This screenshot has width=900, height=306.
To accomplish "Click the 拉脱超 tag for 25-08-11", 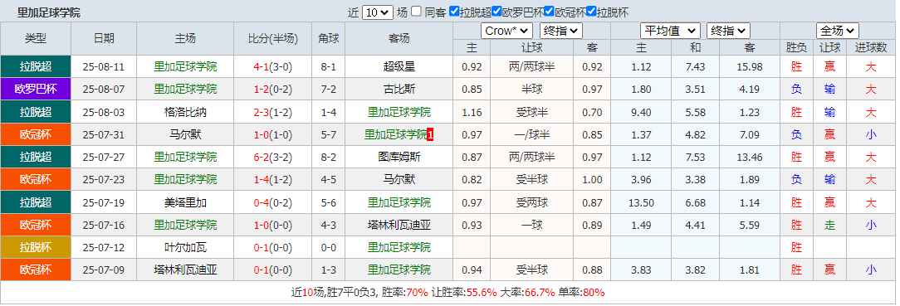I will coord(36,66).
